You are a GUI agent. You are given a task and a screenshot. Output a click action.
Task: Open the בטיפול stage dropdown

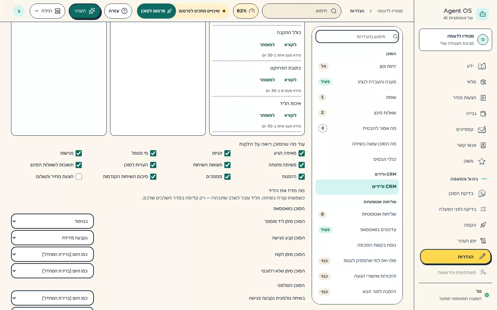[52, 221]
